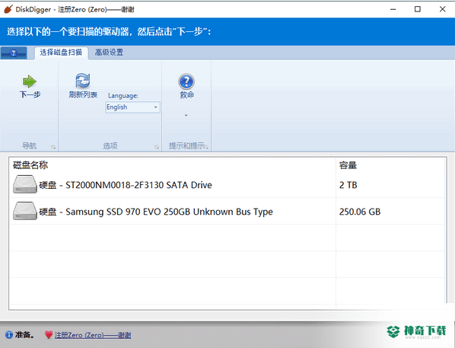Click the 2 TB capacity cell
The height and width of the screenshot is (348, 455).
(x=348, y=185)
